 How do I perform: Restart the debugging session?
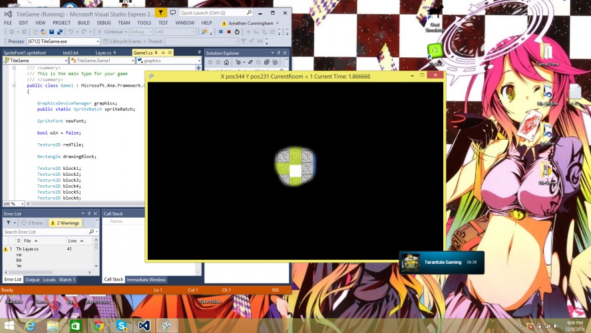click(237, 32)
